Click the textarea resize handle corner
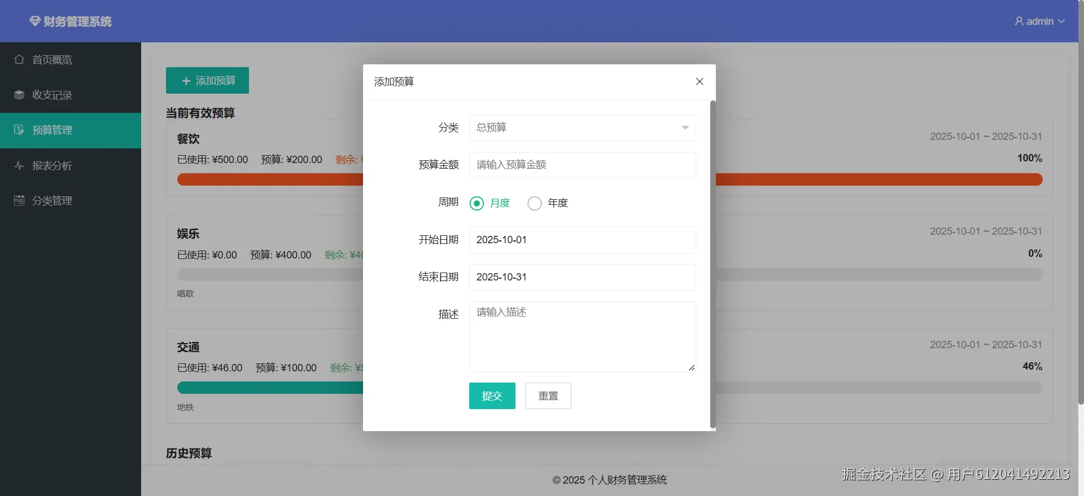 click(x=692, y=367)
